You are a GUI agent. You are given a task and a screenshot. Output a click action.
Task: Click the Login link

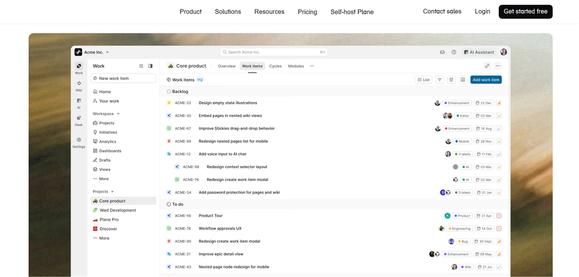[483, 11]
